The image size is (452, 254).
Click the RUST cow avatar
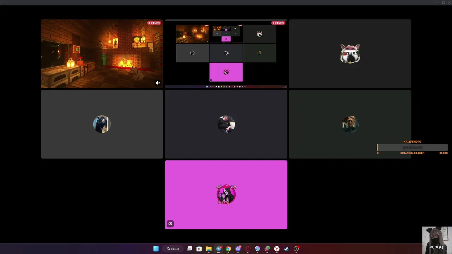350,54
